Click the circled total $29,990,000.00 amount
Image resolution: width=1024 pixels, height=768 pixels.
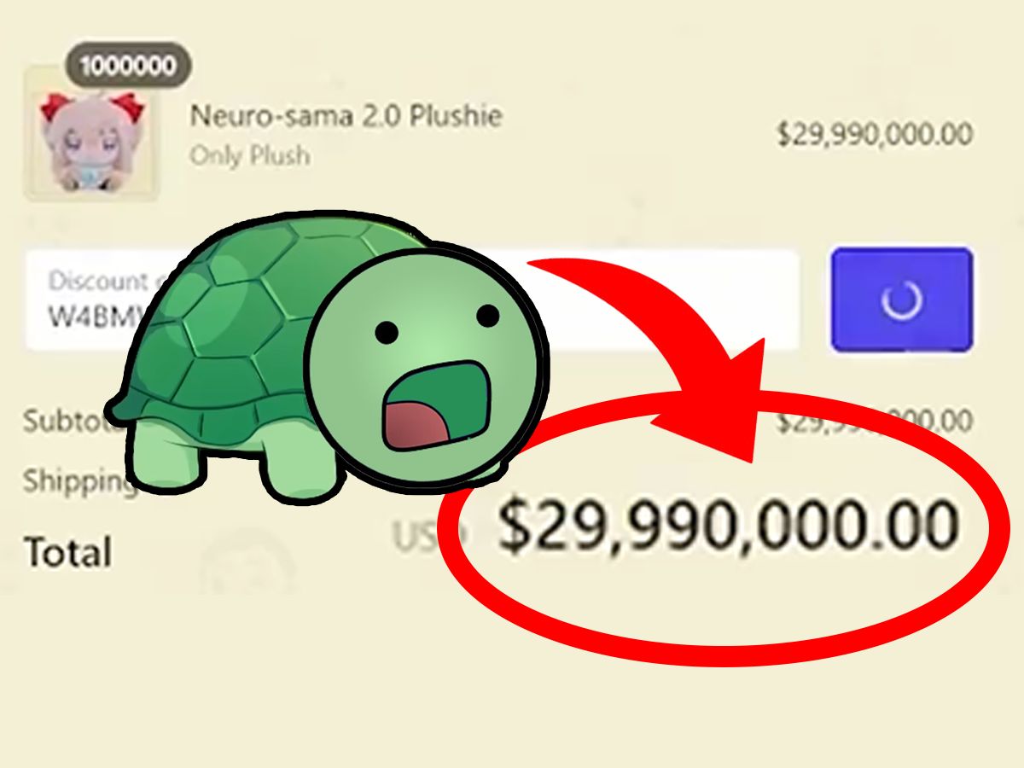728,523
